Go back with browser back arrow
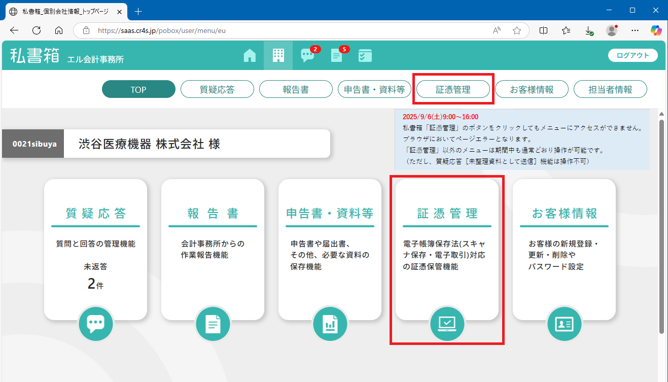 [14, 30]
